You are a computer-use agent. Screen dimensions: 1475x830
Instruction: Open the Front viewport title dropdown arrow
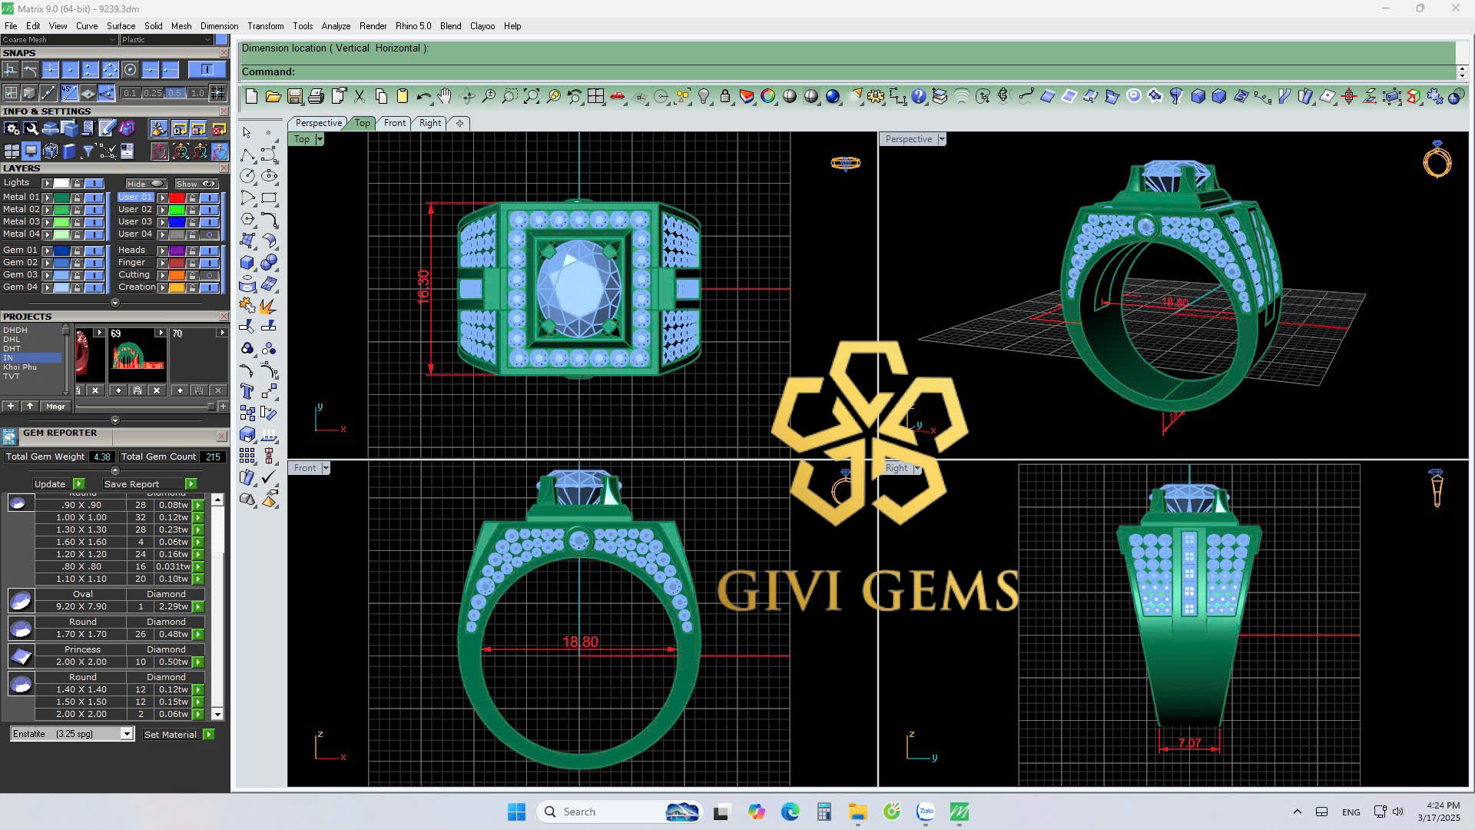[x=326, y=468]
